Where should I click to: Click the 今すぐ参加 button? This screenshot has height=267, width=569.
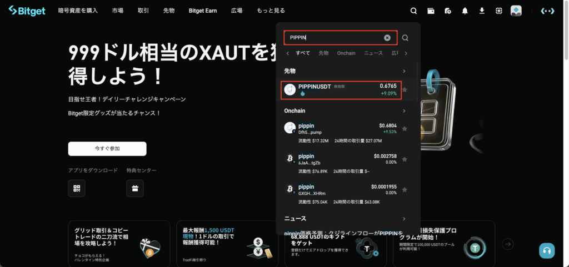point(107,149)
